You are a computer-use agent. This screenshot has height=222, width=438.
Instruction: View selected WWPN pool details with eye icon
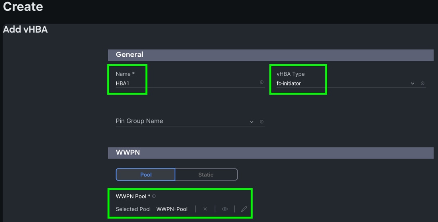pyautogui.click(x=225, y=209)
